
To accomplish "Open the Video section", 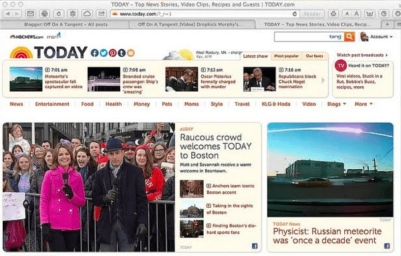I will [x=309, y=104].
